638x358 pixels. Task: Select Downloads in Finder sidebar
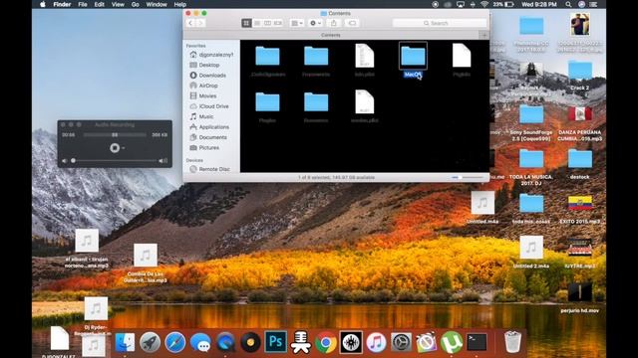(x=208, y=76)
